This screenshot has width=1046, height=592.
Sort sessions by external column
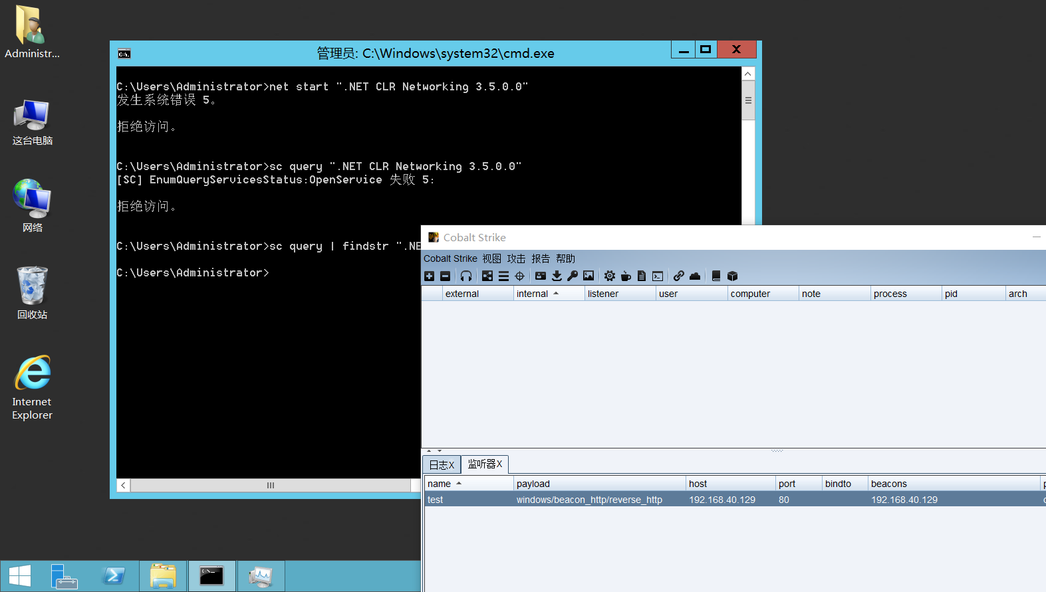point(477,294)
